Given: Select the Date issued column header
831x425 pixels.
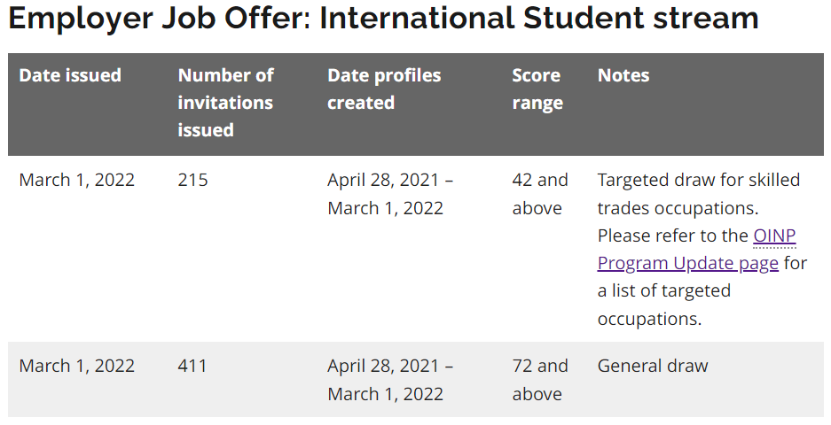Looking at the screenshot, I should pos(70,75).
